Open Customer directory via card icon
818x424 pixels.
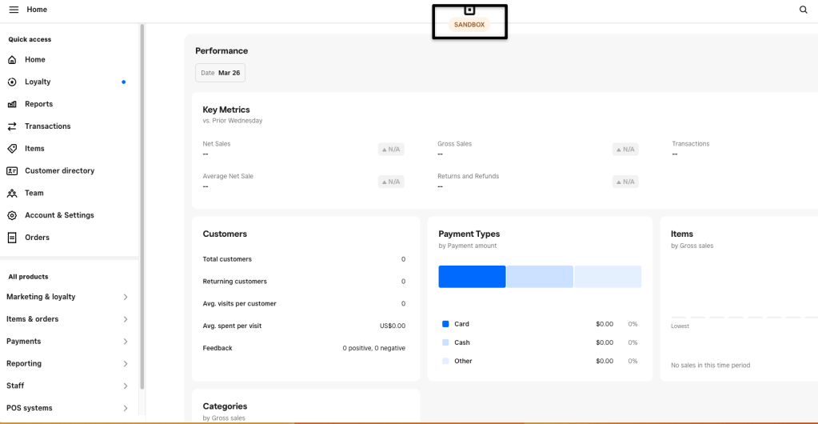point(12,171)
